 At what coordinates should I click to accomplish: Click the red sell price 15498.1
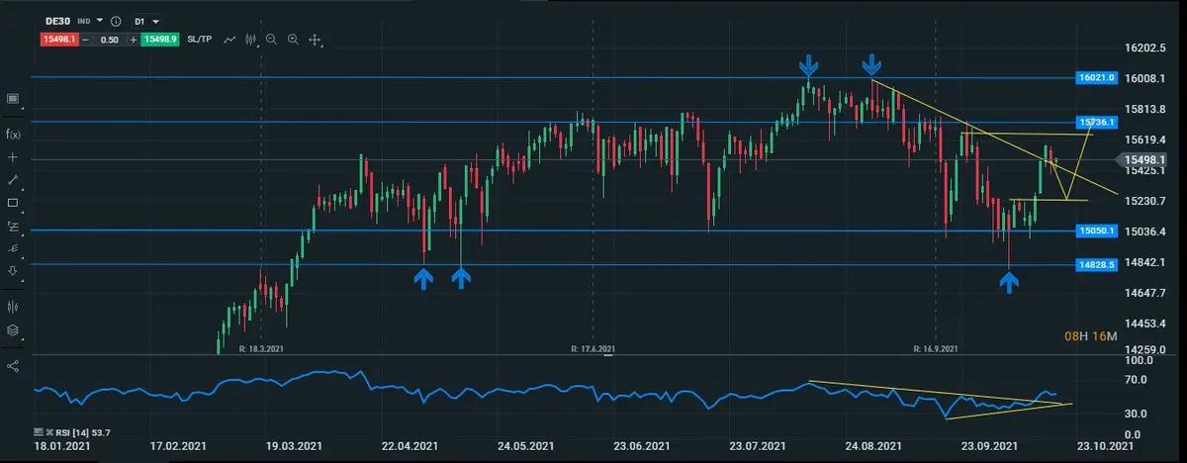(x=59, y=40)
